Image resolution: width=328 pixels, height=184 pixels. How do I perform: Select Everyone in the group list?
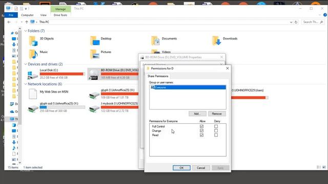(x=188, y=87)
